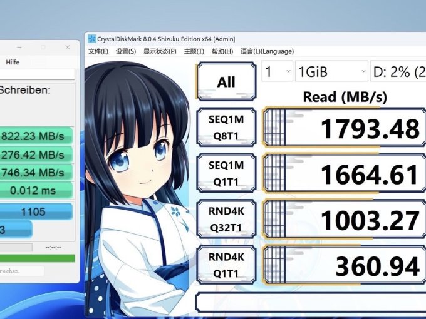Click the green progress bar in AS SSD
This screenshot has width=426, height=319.
37,258
